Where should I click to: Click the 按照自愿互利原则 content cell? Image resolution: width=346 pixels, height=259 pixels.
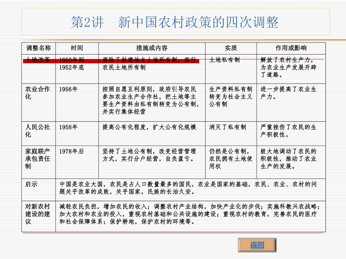[152, 102]
